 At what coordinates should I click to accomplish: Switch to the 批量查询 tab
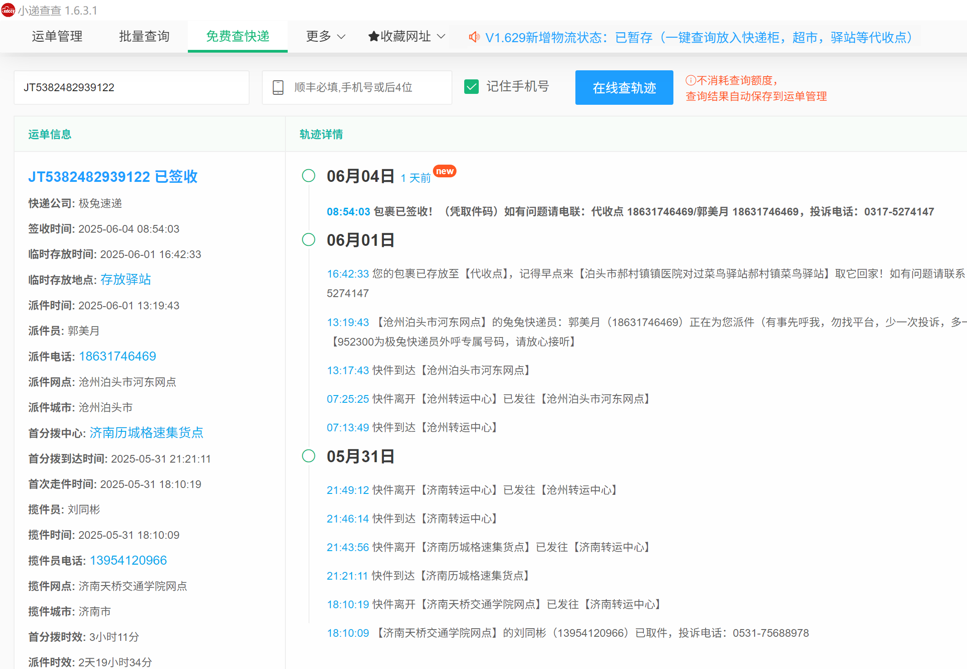click(144, 36)
